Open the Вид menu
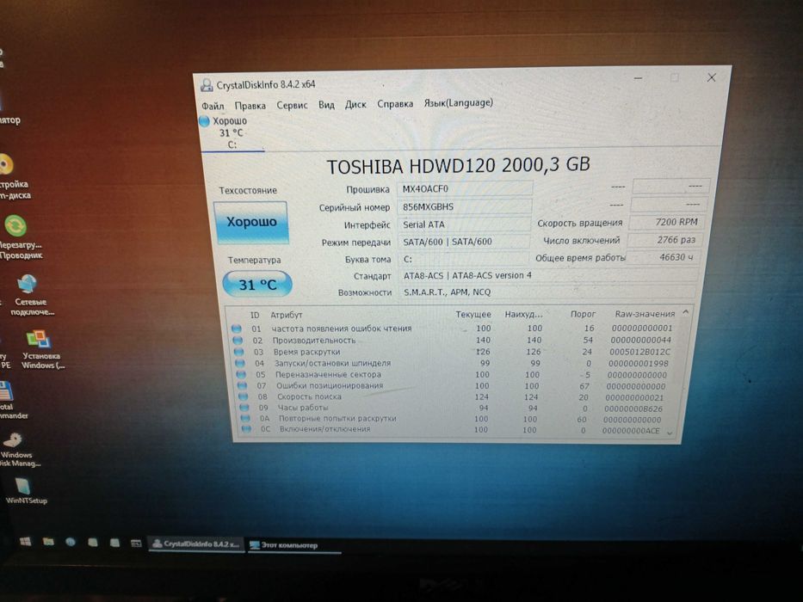 (x=326, y=104)
